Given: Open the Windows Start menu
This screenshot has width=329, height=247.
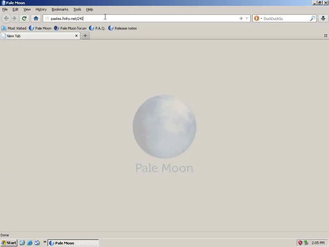Looking at the screenshot, I should pyautogui.click(x=9, y=243).
